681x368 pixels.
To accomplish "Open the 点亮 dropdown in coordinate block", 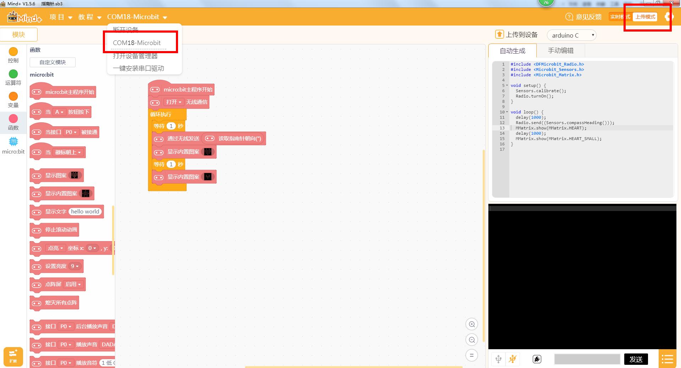I will (56, 248).
